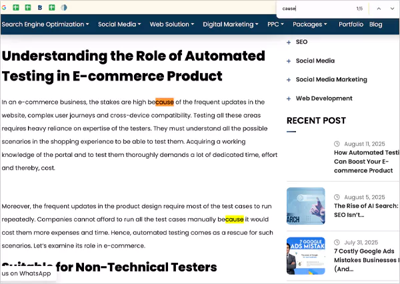Open the Portfolio page
This screenshot has width=400, height=284.
(x=351, y=25)
